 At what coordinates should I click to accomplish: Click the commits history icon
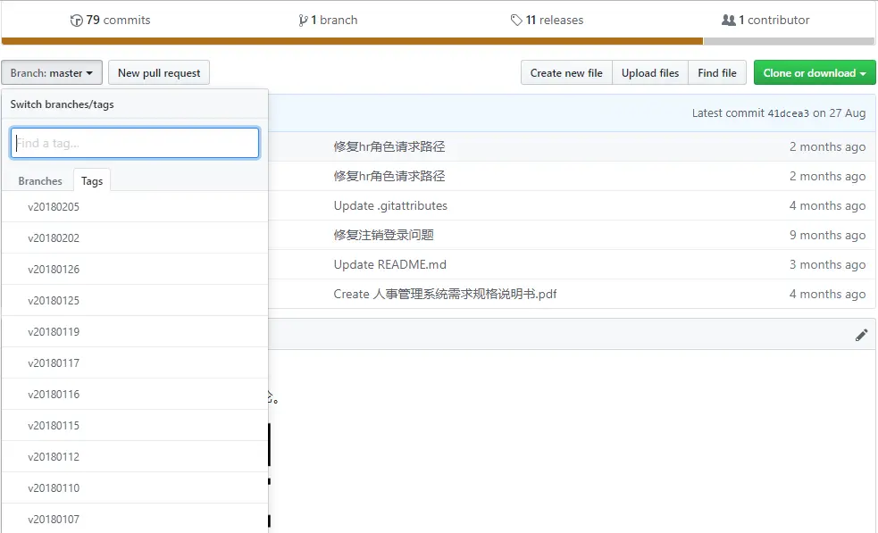coord(76,21)
